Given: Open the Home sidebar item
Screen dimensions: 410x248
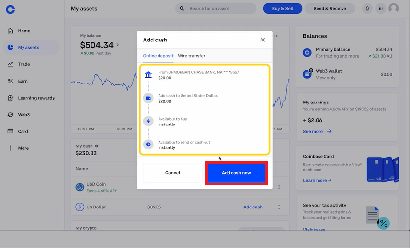Looking at the screenshot, I should [31, 31].
